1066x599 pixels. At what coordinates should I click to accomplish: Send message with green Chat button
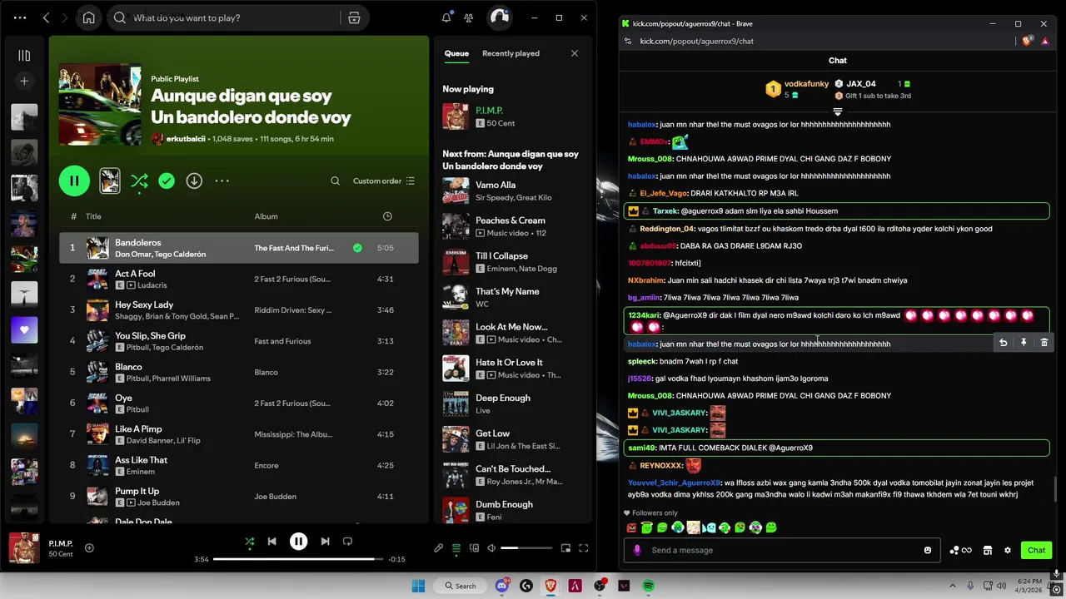click(x=1036, y=550)
